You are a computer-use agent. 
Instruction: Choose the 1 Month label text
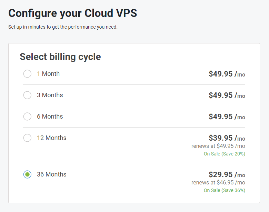[x=48, y=74]
